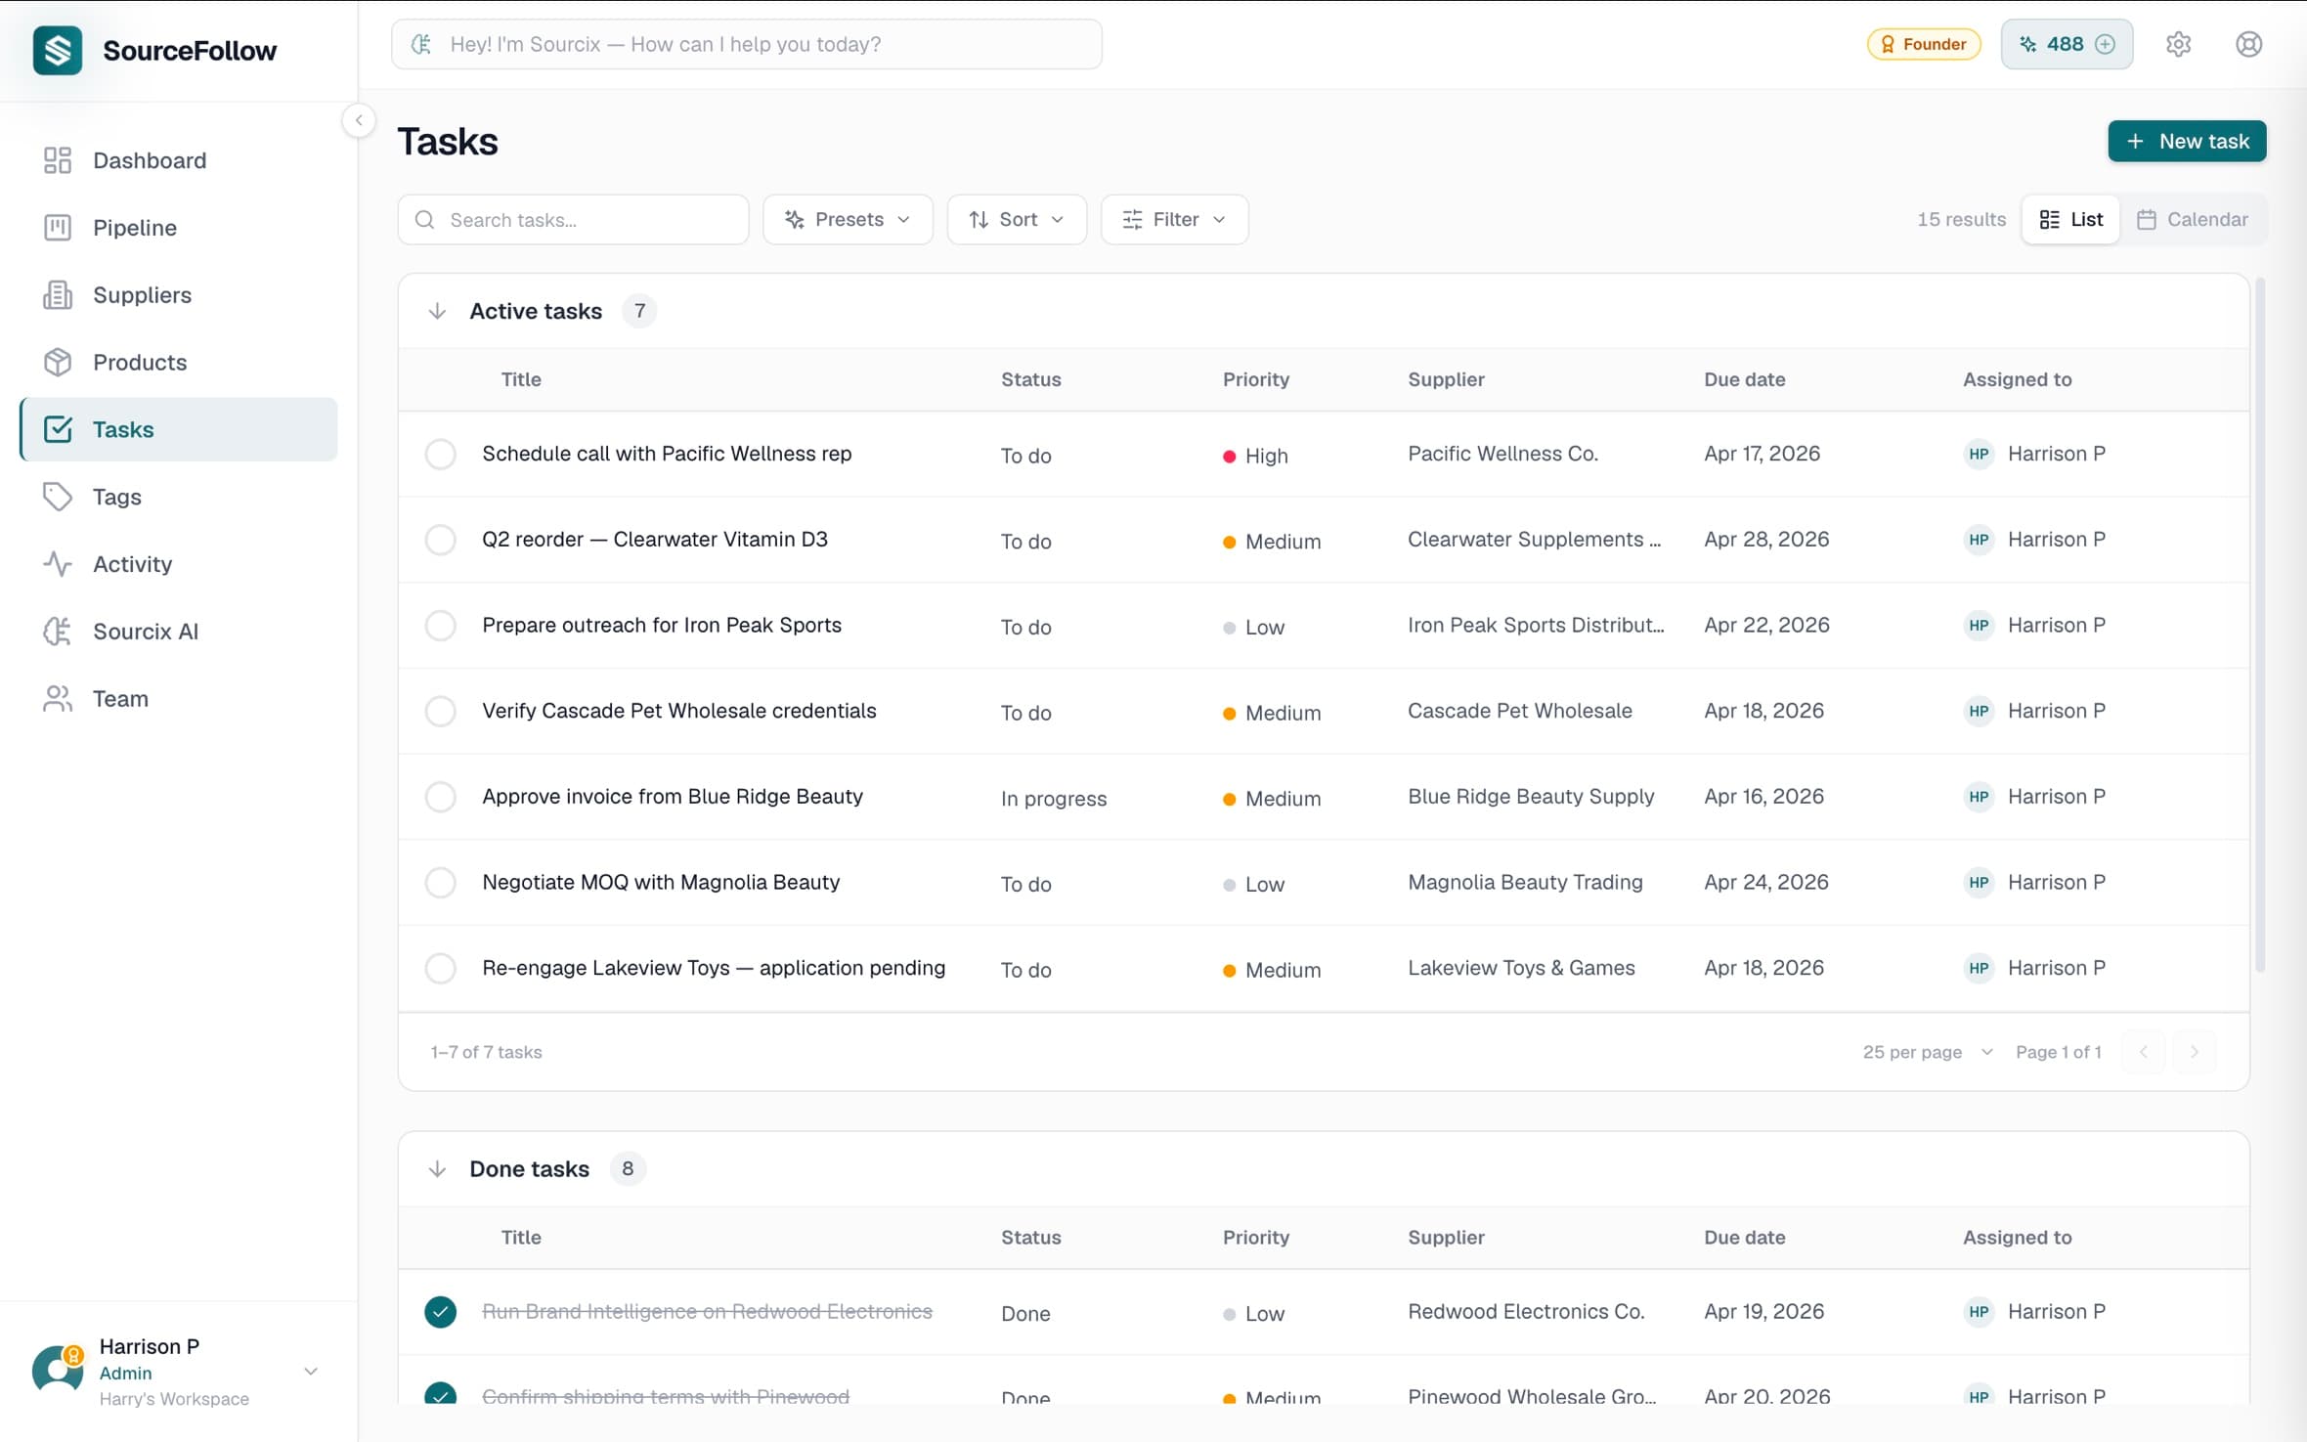Open the Activity feed icon
This screenshot has height=1442, width=2307.
click(57, 563)
